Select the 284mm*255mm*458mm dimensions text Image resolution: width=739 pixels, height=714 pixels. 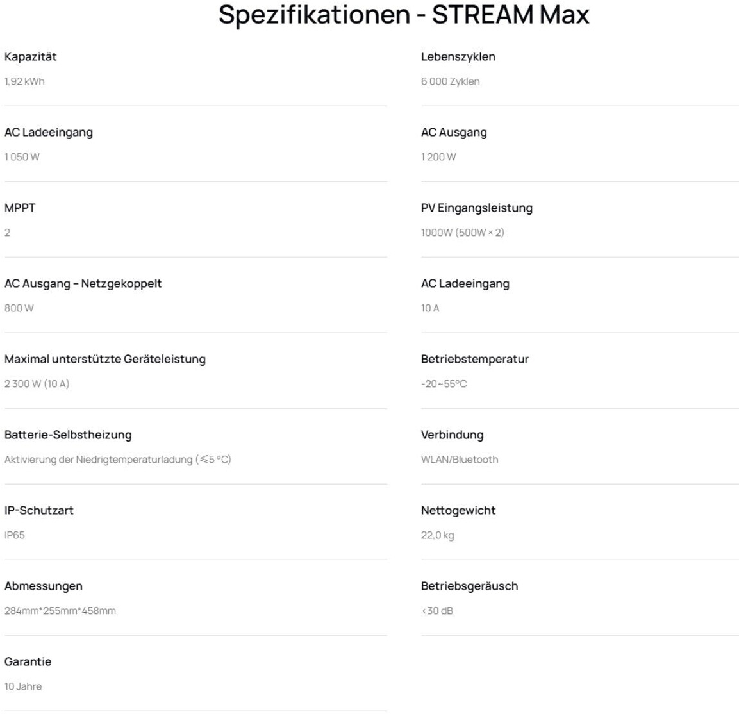[60, 611]
